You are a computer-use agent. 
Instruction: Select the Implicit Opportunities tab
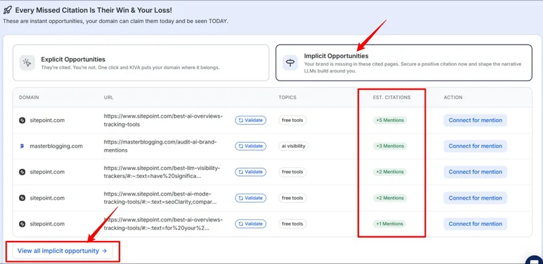pyautogui.click(x=404, y=62)
